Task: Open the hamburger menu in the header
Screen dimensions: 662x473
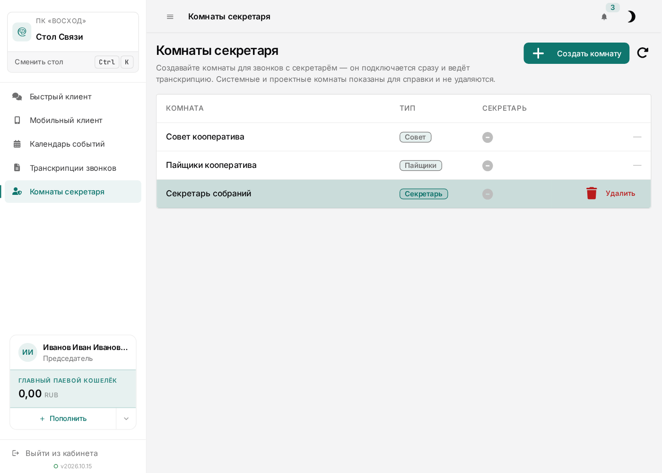Action: [170, 17]
